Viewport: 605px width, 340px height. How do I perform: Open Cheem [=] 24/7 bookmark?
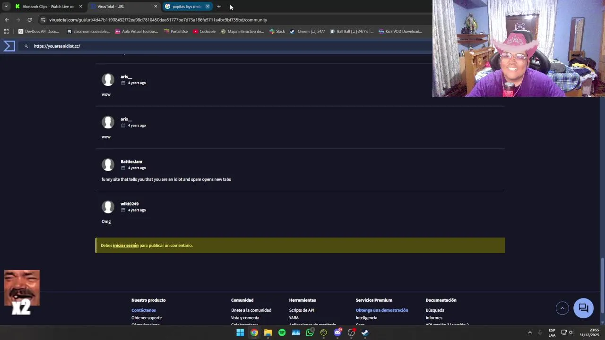307,32
